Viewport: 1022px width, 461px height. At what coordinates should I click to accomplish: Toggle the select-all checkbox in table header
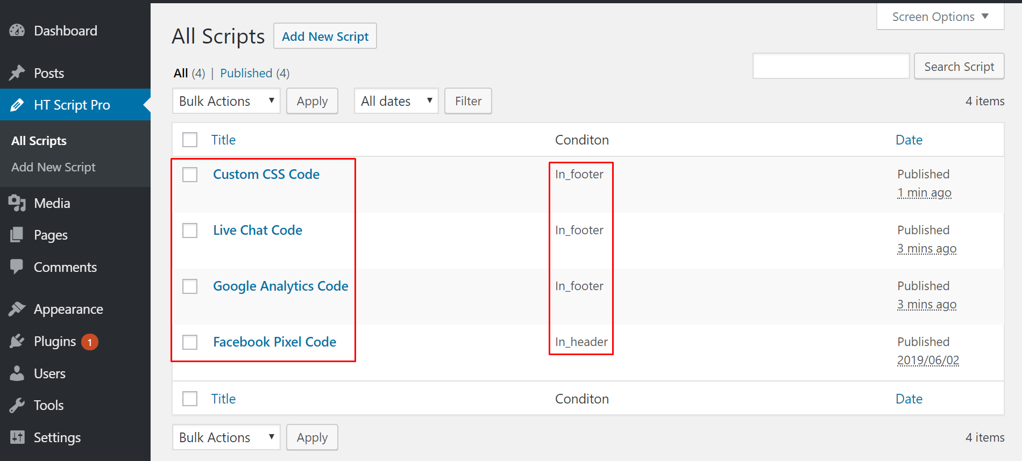pyautogui.click(x=190, y=140)
